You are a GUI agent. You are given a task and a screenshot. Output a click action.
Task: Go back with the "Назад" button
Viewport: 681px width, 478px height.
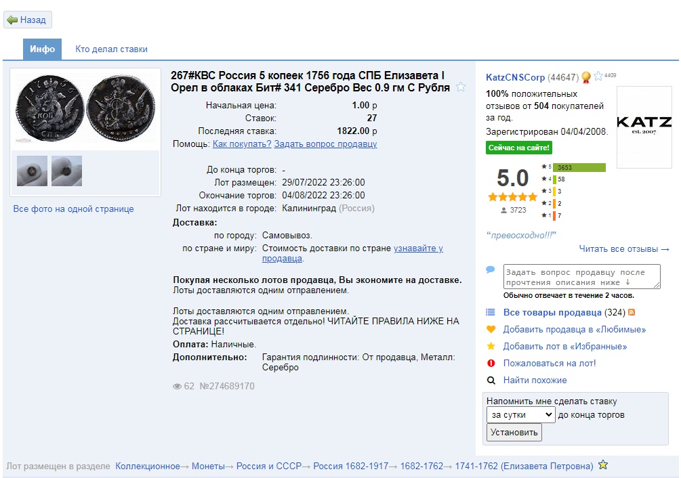click(x=28, y=20)
